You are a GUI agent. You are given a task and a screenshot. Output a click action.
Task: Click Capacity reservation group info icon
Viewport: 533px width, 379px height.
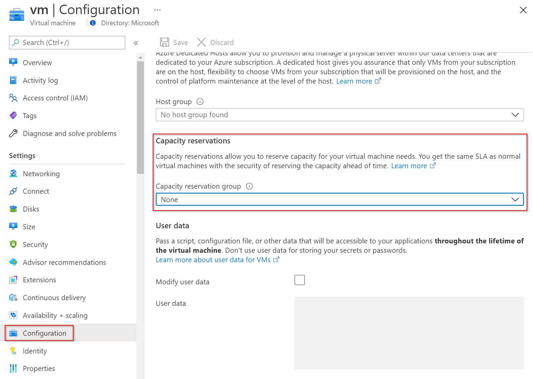click(249, 186)
